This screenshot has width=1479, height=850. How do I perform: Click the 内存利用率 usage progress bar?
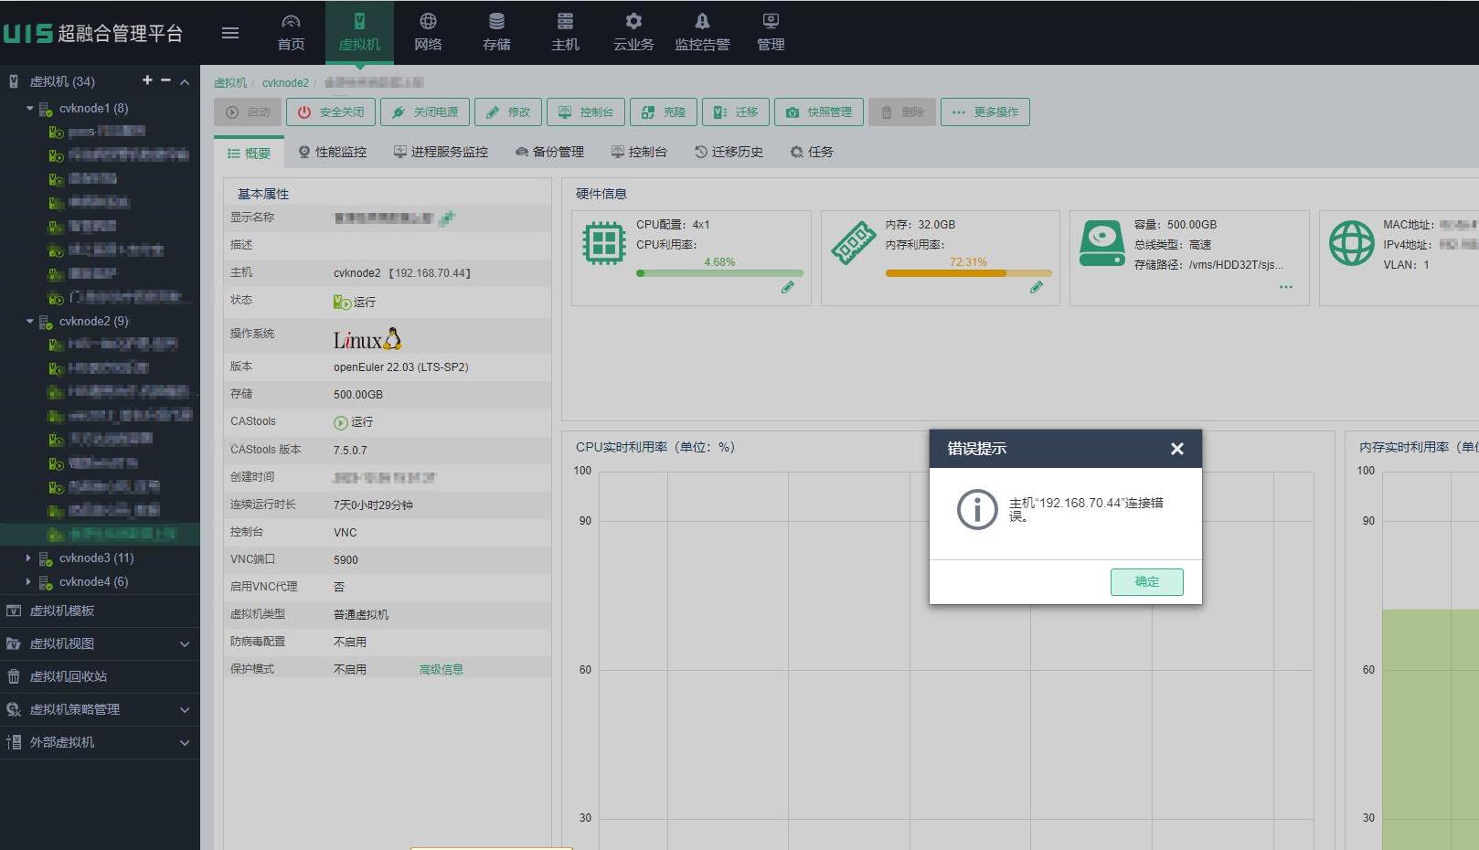click(x=968, y=273)
